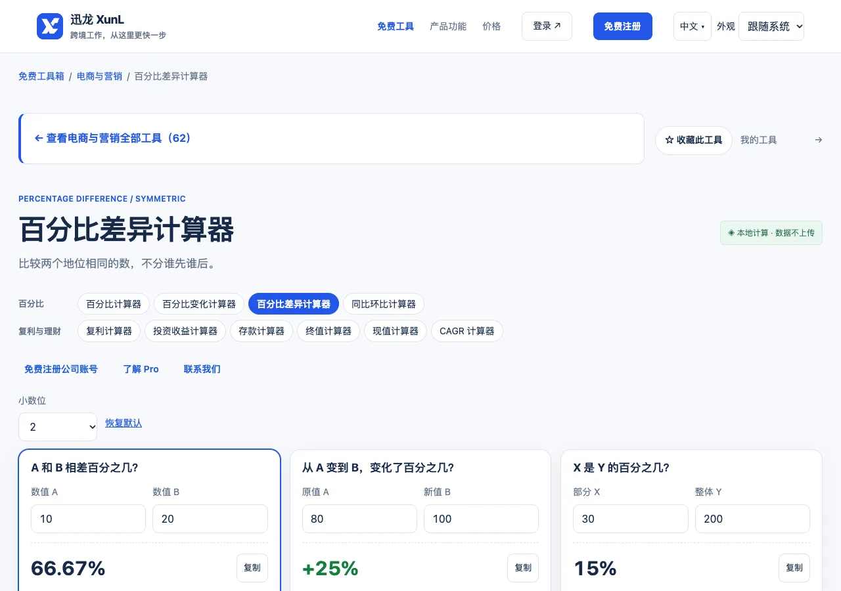Open the 电商与营销 breadcrumb link

pyautogui.click(x=100, y=76)
